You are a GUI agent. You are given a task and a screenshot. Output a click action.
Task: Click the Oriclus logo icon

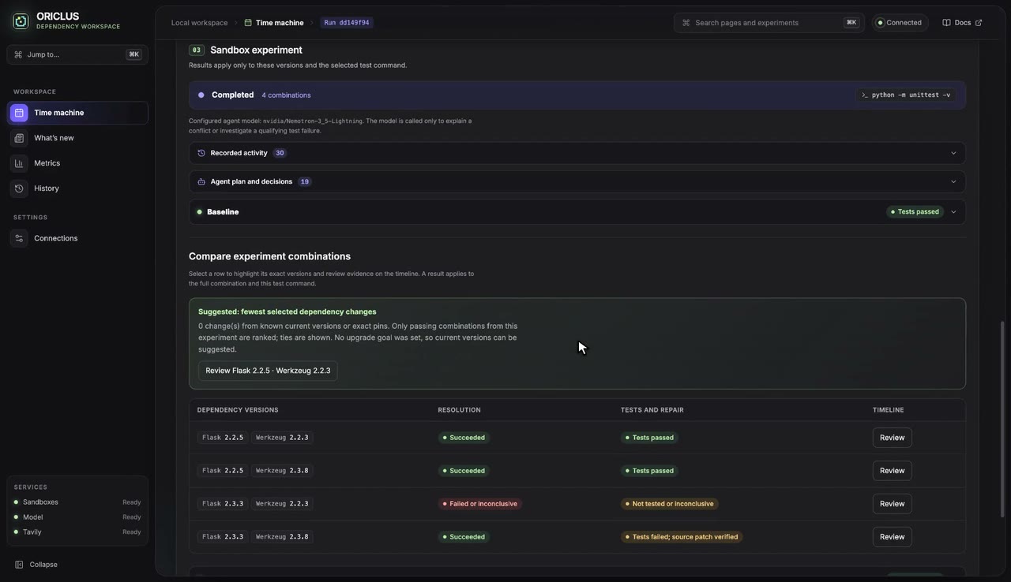click(x=21, y=21)
